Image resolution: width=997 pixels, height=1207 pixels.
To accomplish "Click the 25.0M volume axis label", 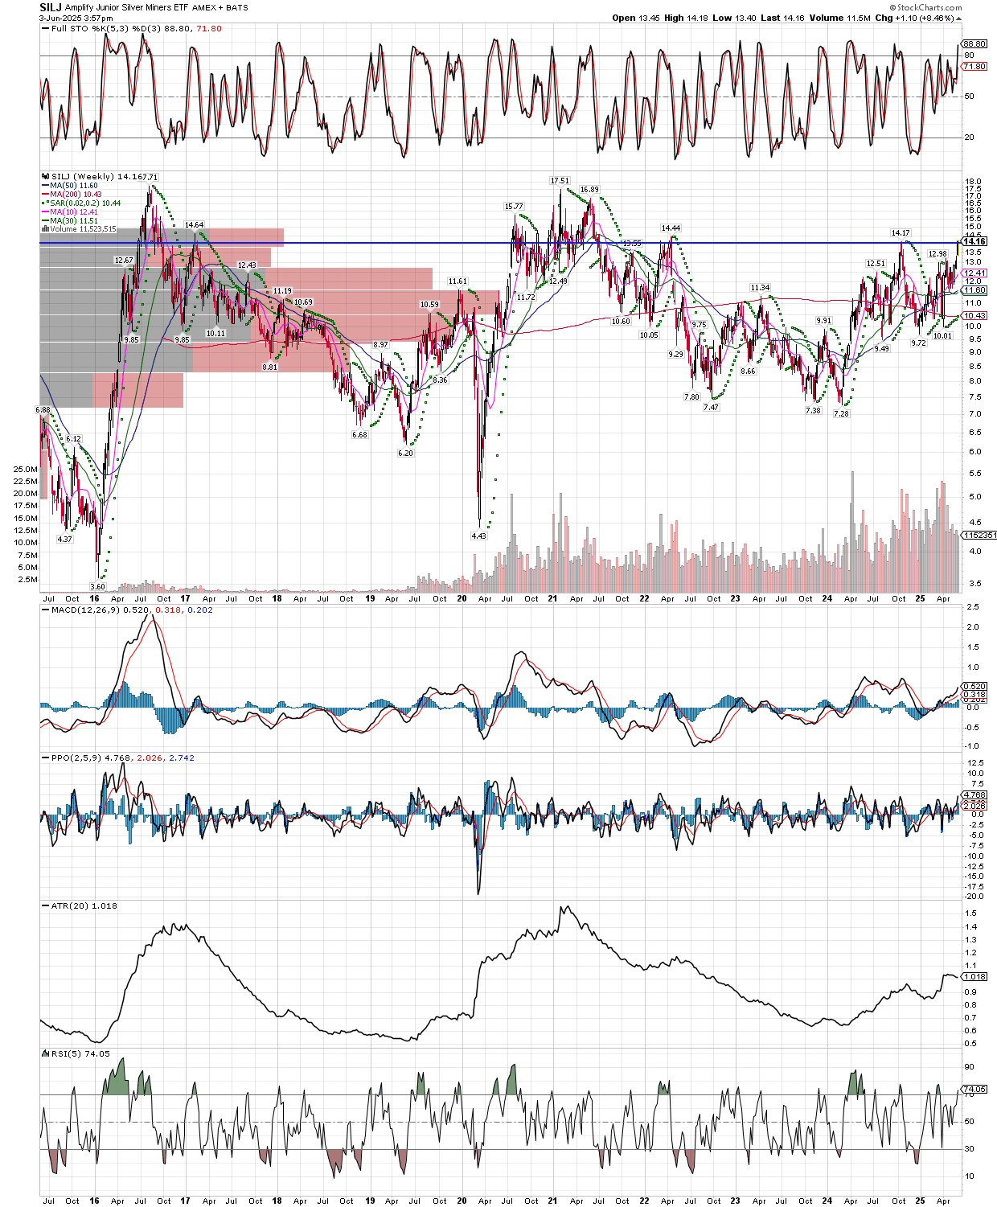I will (x=25, y=470).
